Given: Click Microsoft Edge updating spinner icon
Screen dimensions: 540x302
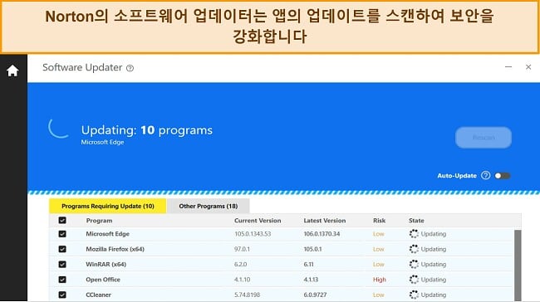Looking at the screenshot, I should (x=414, y=234).
